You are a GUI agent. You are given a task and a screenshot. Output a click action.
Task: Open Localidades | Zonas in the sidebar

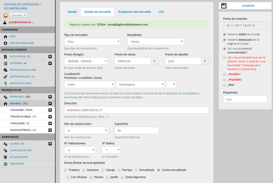pos(21,110)
